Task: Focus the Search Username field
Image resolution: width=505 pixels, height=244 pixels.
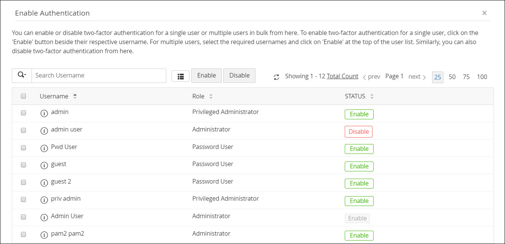Action: (x=99, y=75)
